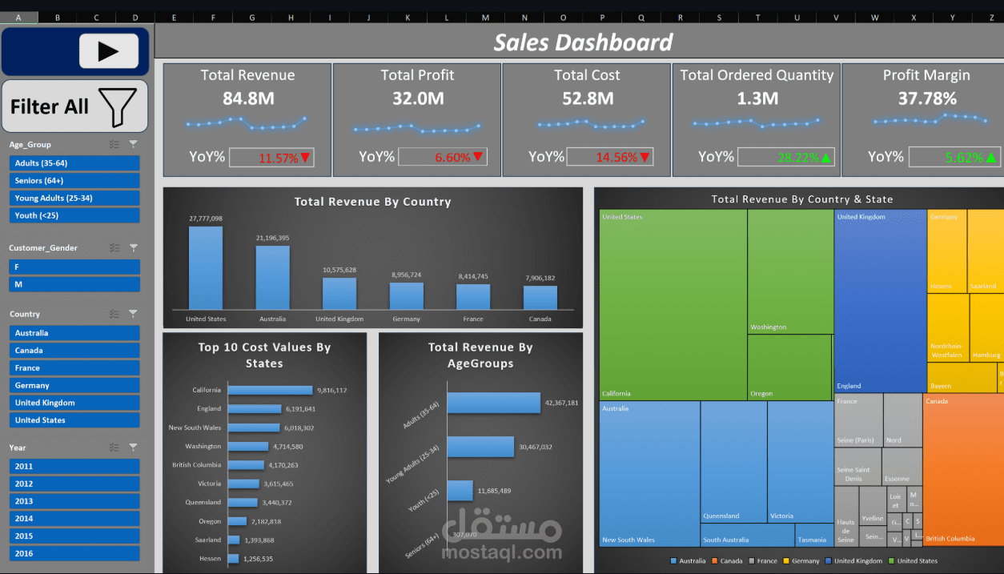This screenshot has width=1004, height=574.
Task: Click the Total Cost YoY% red arrow
Action: point(645,157)
